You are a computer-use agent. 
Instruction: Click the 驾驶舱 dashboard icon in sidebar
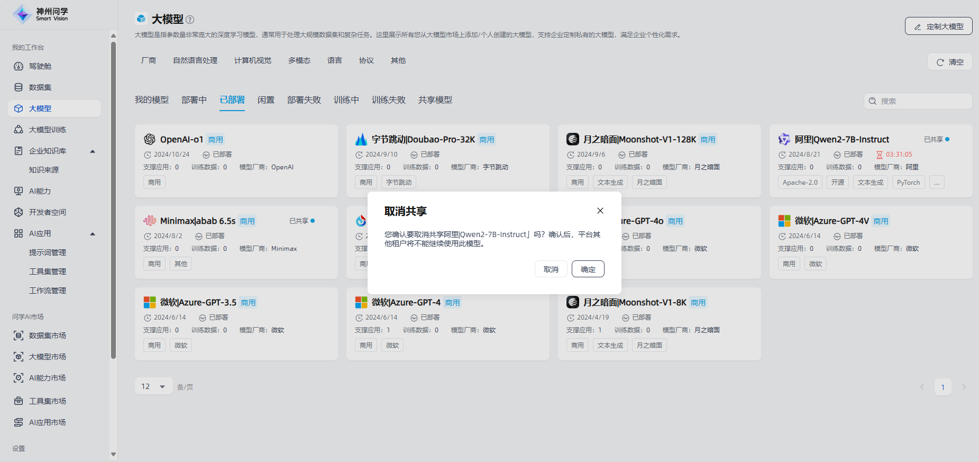[19, 66]
